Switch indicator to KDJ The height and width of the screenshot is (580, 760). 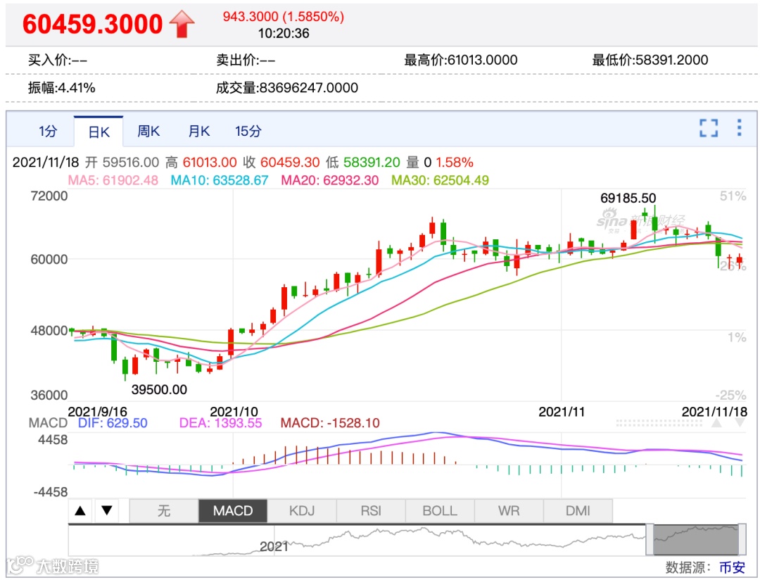pos(301,511)
